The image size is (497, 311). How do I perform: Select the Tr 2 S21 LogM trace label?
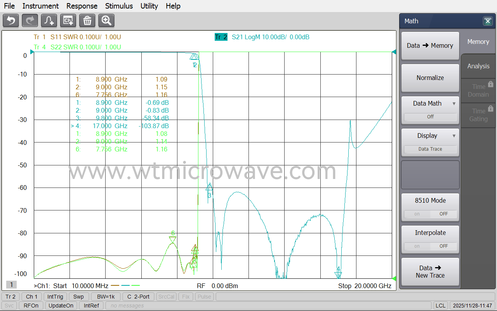262,37
